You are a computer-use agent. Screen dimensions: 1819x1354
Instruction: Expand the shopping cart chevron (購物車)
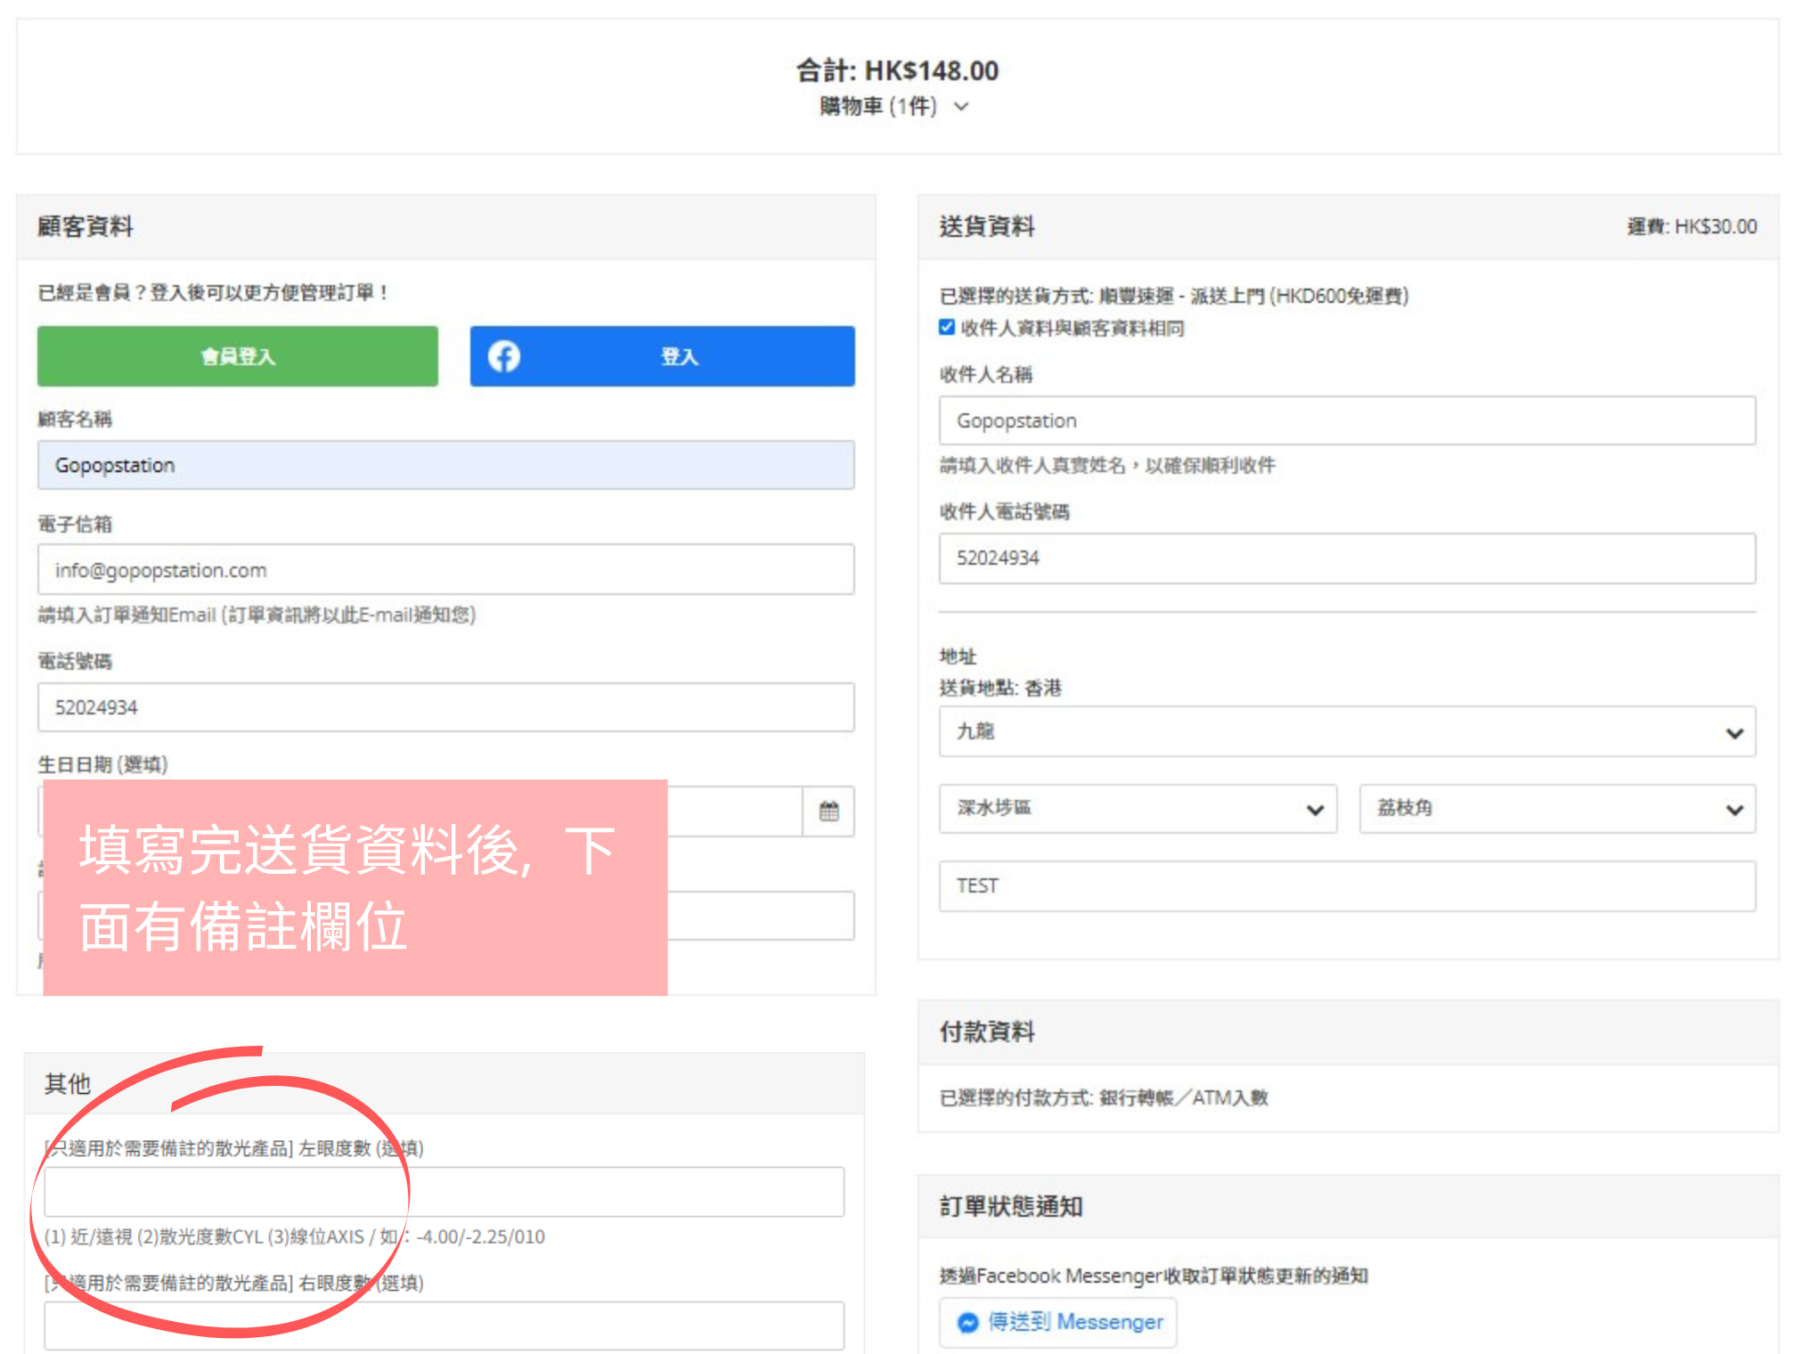tap(961, 107)
